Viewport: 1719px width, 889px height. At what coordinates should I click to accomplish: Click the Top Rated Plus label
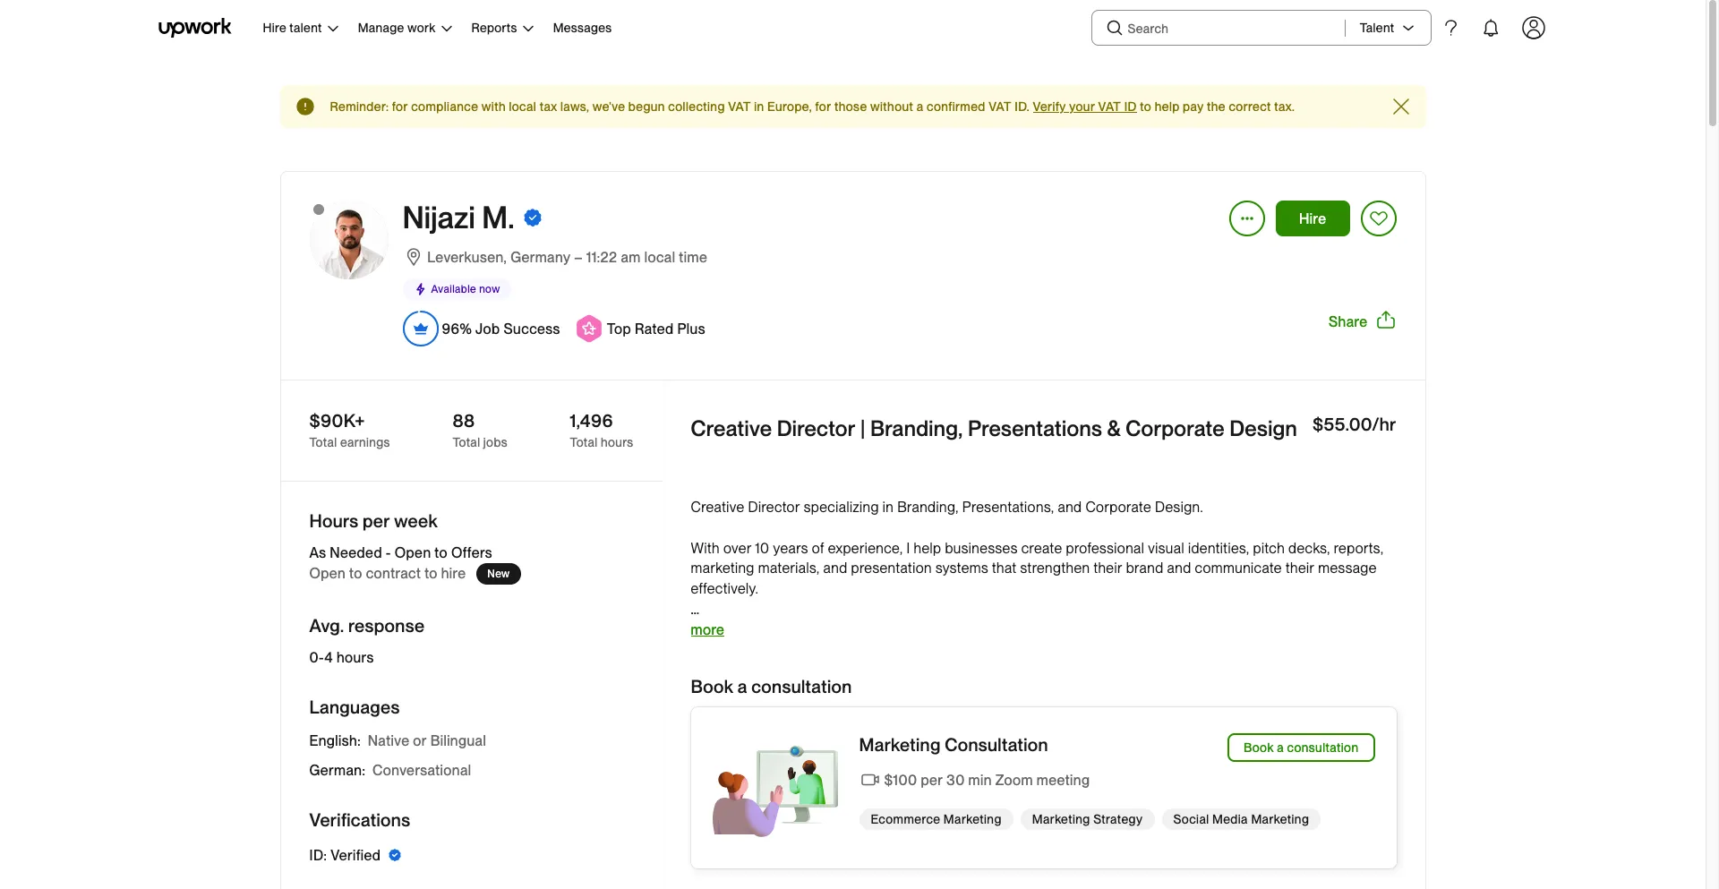pyautogui.click(x=655, y=329)
